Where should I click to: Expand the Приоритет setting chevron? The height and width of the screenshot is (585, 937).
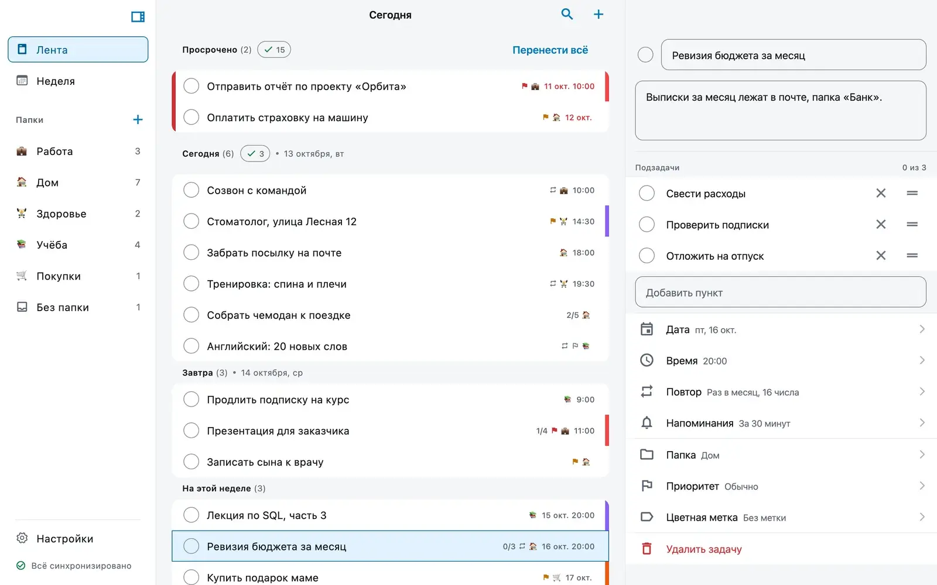point(922,486)
